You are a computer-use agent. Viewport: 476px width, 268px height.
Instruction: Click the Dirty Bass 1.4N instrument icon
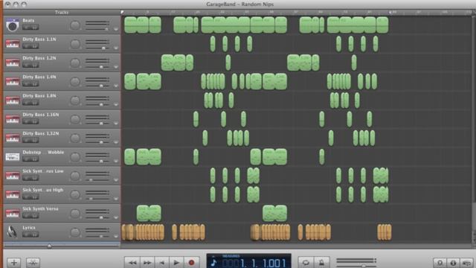tap(13, 81)
